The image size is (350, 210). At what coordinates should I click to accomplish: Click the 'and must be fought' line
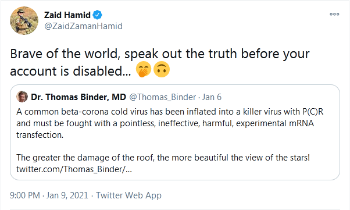(x=165, y=123)
